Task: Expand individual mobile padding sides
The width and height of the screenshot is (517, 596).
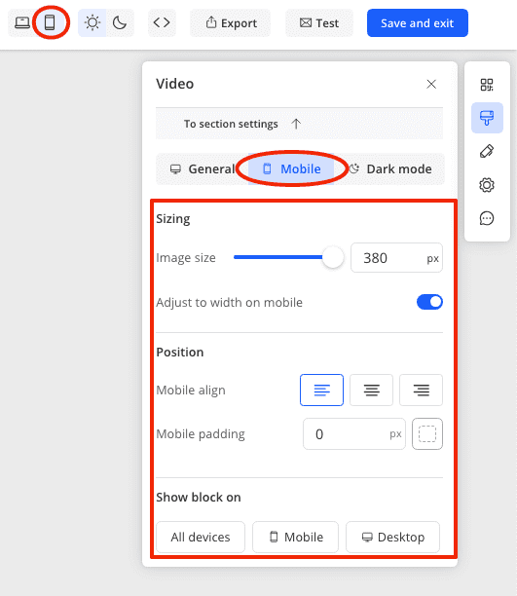Action: [427, 434]
